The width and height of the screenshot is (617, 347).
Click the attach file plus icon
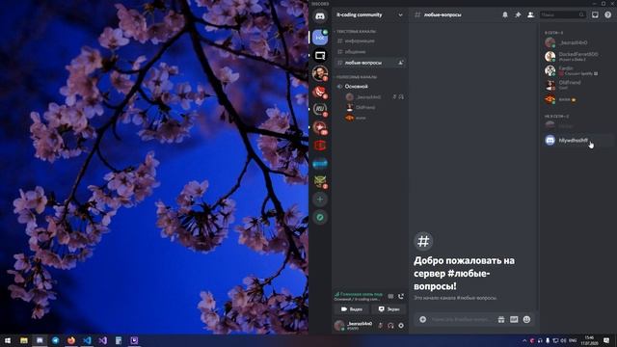422,319
